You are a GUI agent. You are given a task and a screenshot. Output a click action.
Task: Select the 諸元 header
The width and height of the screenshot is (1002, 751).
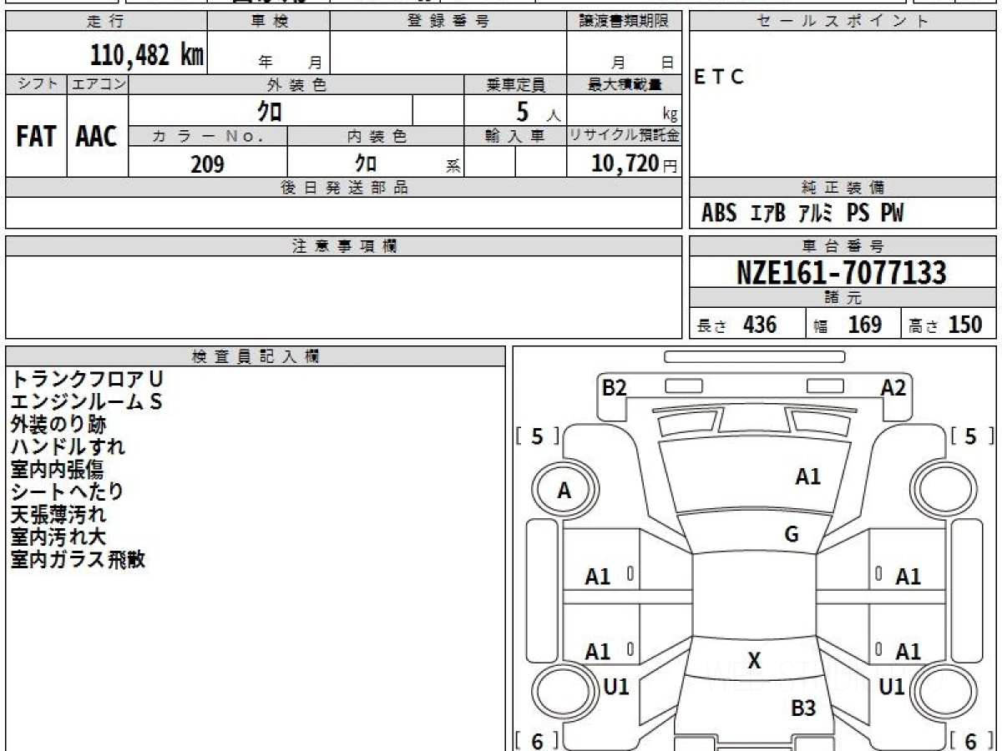click(x=843, y=298)
